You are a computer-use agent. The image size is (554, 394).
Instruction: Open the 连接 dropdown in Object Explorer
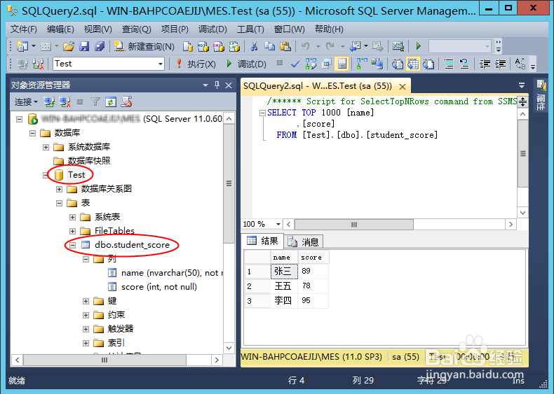coord(26,102)
